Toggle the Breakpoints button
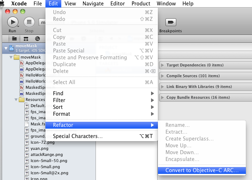Image resolution: width=252 pixels, height=180 pixels. 171,22
